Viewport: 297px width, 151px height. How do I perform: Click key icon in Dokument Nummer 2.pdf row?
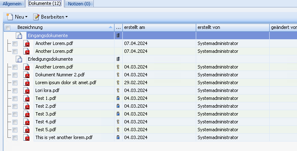(x=118, y=75)
